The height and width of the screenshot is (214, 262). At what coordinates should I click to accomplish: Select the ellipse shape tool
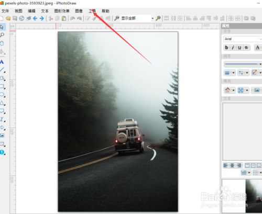[2, 95]
